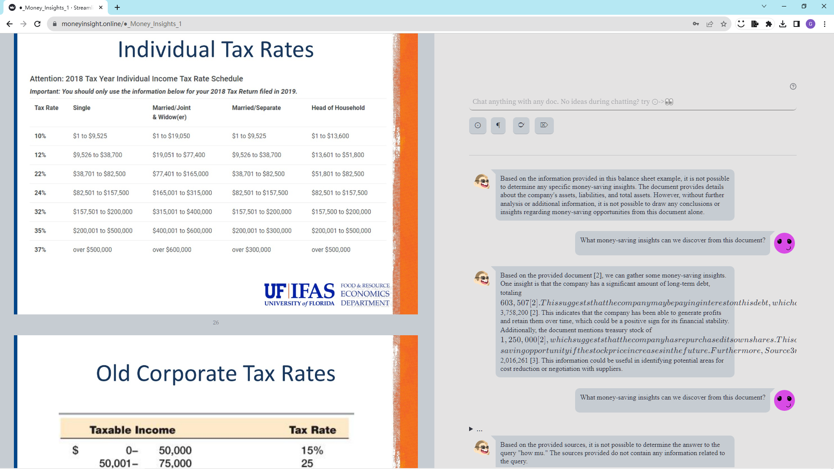
Task: Click into the chat input field
Action: coord(632,102)
